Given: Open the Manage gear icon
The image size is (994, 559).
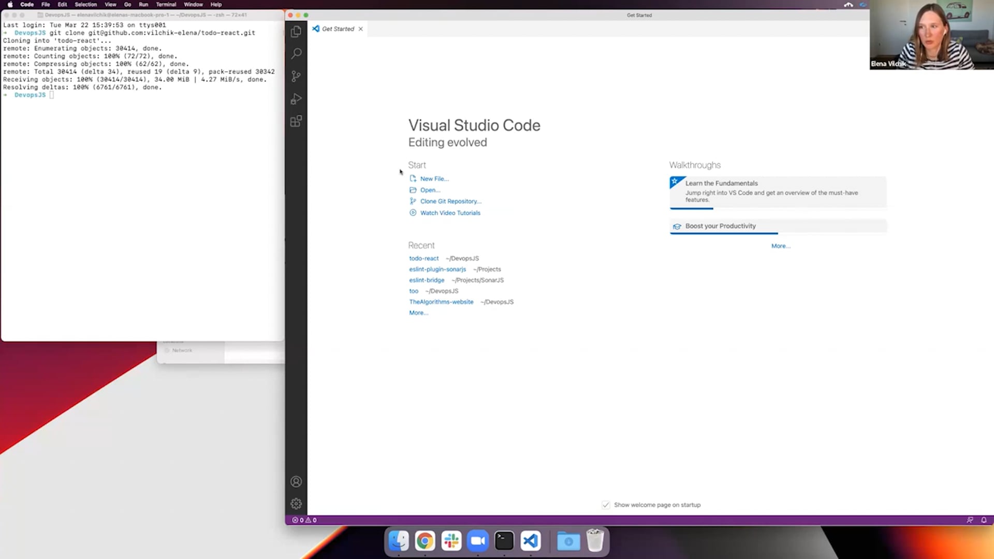Looking at the screenshot, I should tap(296, 504).
